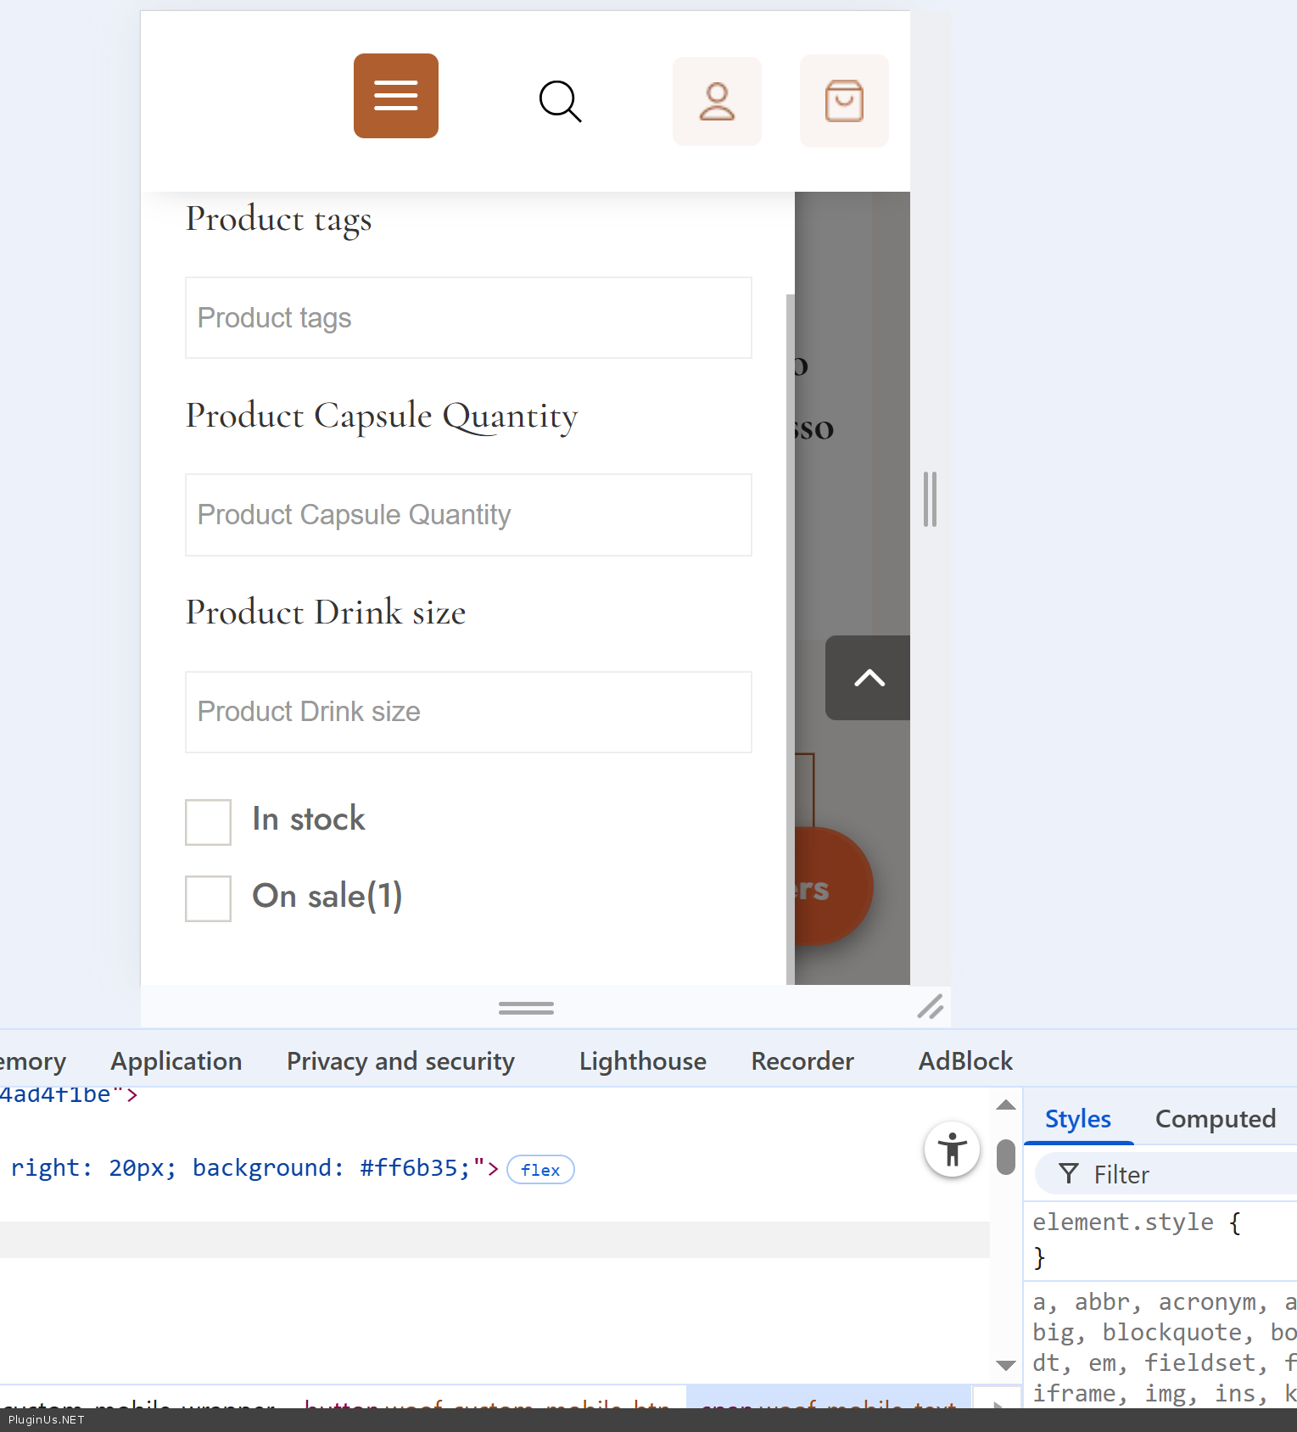The image size is (1297, 1432).
Task: Open the Product Drink size dropdown
Action: tap(468, 712)
